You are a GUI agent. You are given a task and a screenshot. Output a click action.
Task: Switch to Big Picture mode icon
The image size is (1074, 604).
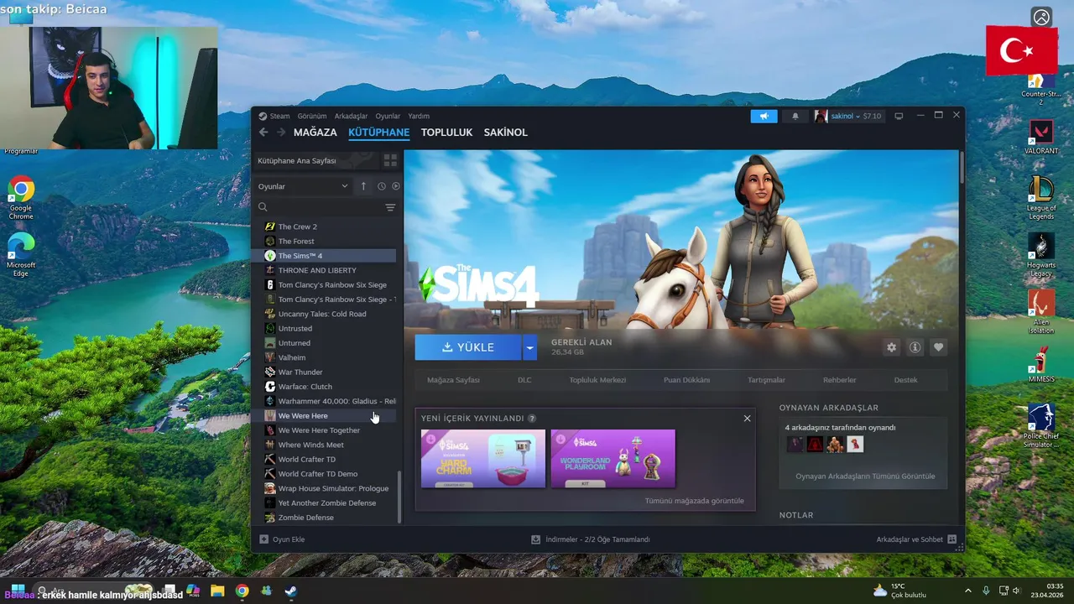click(x=899, y=116)
